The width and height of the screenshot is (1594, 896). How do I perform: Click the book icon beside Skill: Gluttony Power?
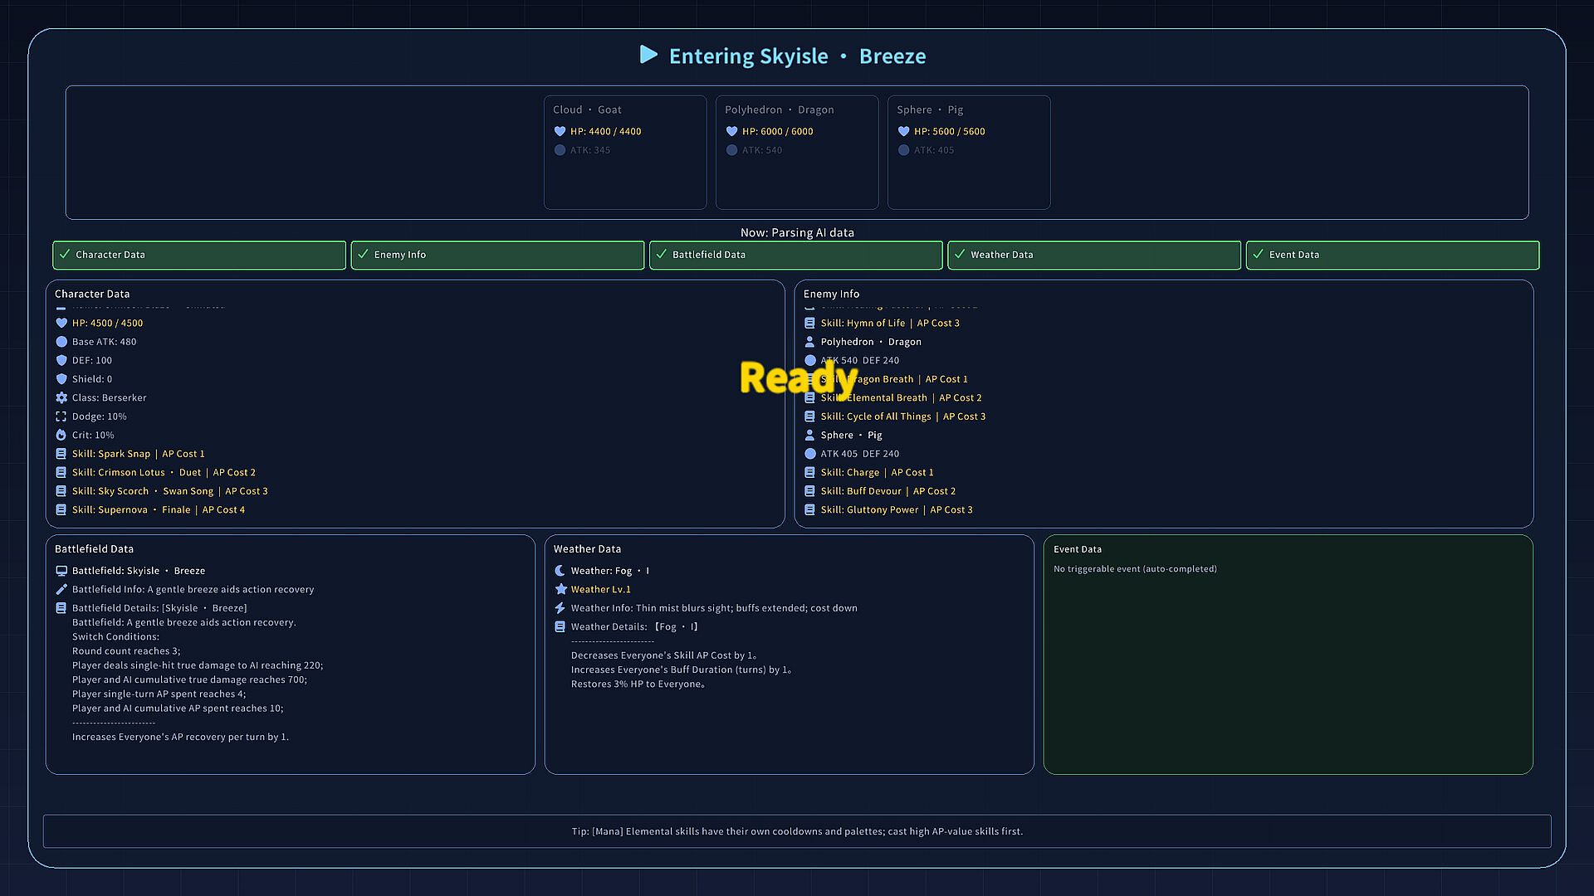[x=810, y=509]
